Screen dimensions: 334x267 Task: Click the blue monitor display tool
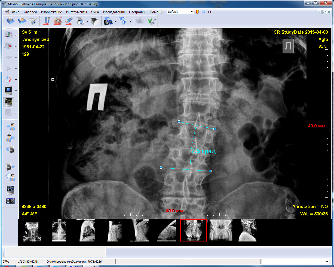pos(8,91)
